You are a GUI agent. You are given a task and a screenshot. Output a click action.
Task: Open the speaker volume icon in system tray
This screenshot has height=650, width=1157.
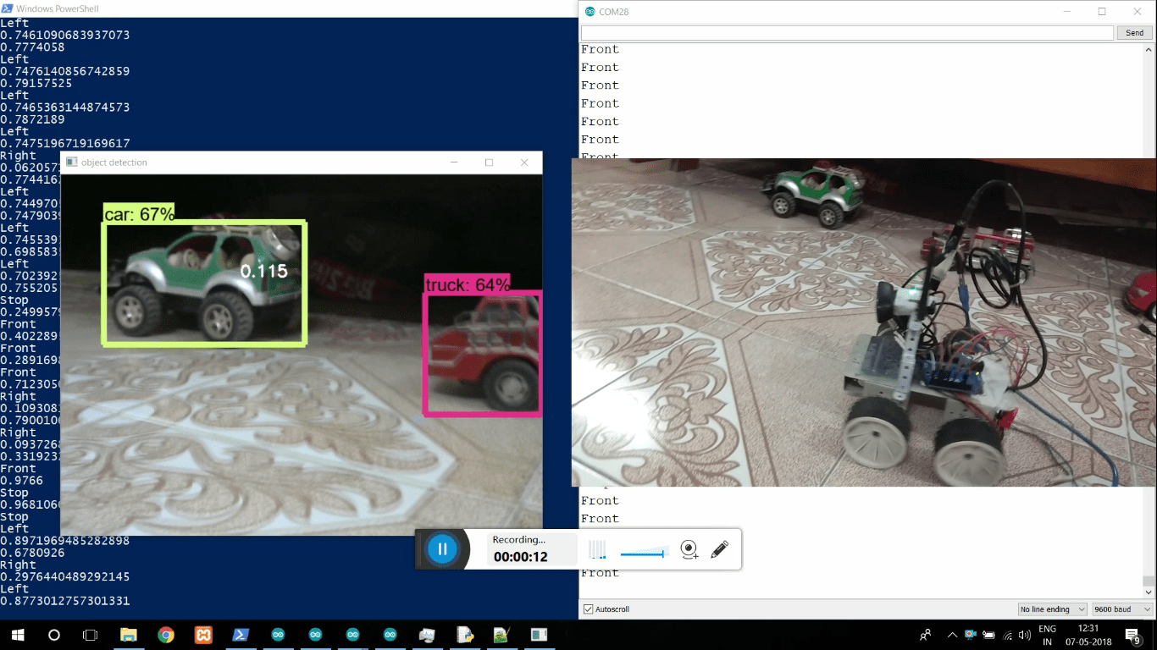click(x=1025, y=635)
